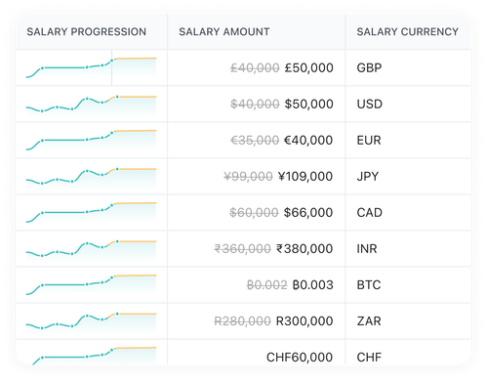Open the GBP salary progression sparkline
Viewport: 487px width, 382px height.
[x=92, y=67]
